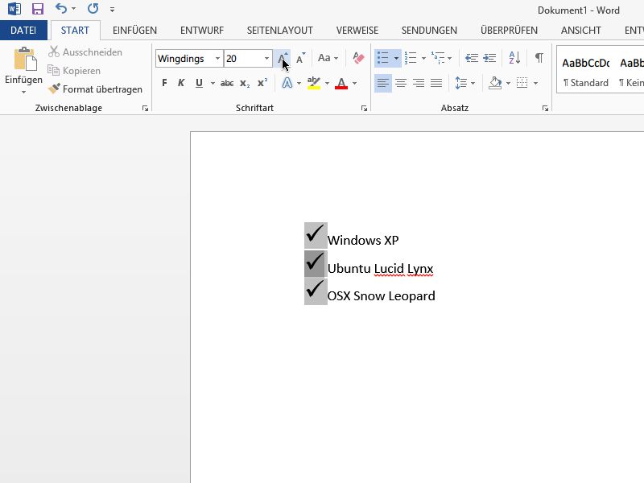Align text right
Image resolution: width=644 pixels, height=483 pixels.
pyautogui.click(x=419, y=84)
